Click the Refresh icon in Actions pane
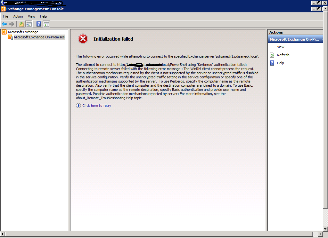This screenshot has height=238, width=328. [272, 55]
